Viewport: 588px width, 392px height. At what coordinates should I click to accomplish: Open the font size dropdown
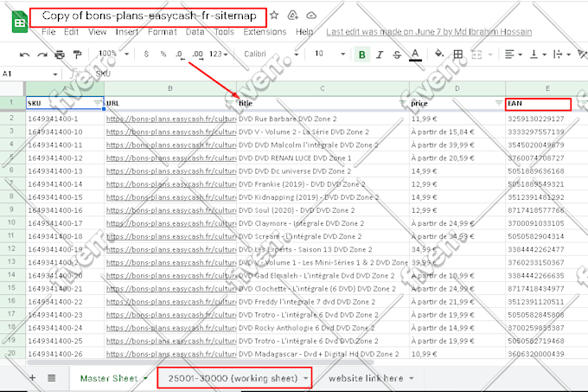329,54
